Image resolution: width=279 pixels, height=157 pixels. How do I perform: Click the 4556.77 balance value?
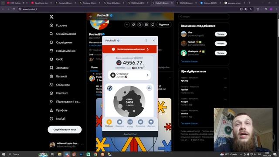[x=133, y=63]
